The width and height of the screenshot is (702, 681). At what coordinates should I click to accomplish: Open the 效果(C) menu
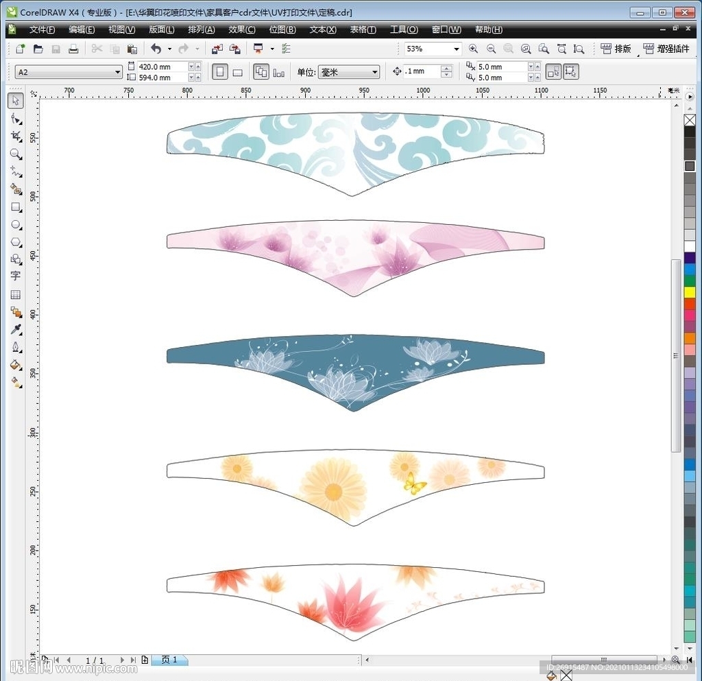point(241,29)
